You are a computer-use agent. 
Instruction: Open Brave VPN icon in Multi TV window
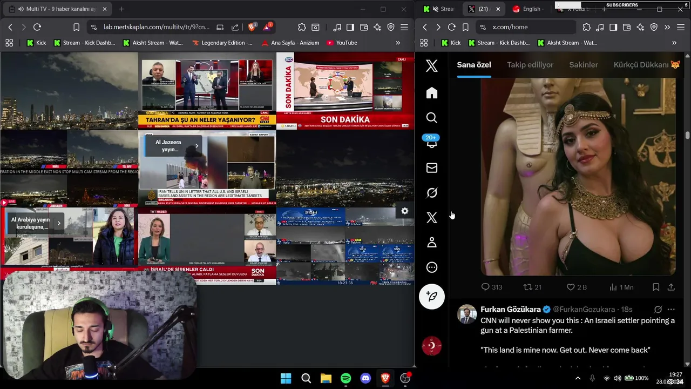pyautogui.click(x=391, y=27)
